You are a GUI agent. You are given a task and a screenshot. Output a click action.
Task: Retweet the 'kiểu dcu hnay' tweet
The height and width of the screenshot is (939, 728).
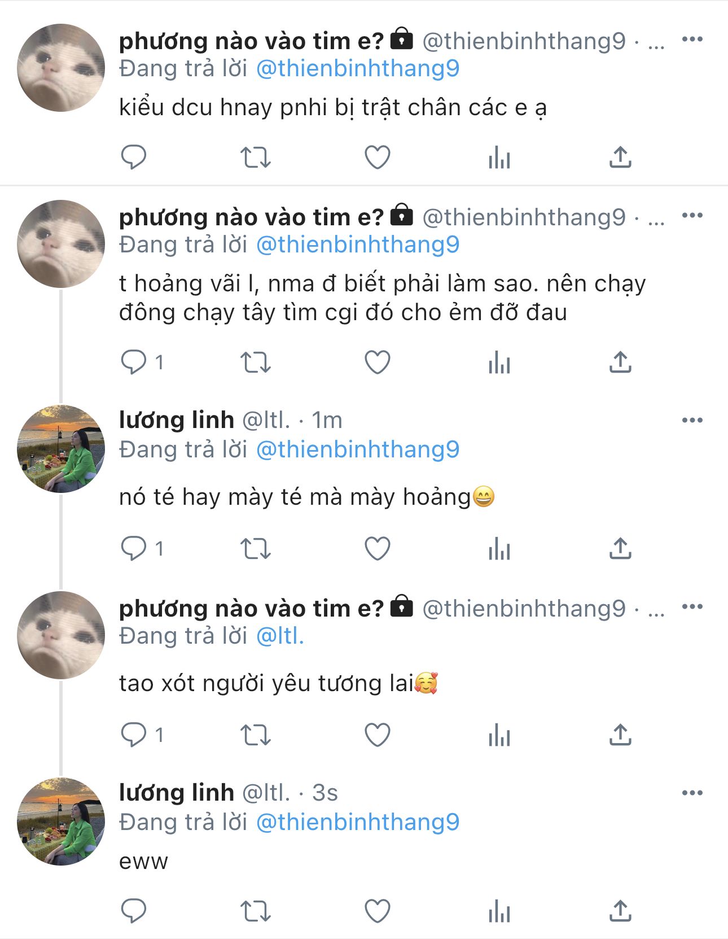pos(256,157)
